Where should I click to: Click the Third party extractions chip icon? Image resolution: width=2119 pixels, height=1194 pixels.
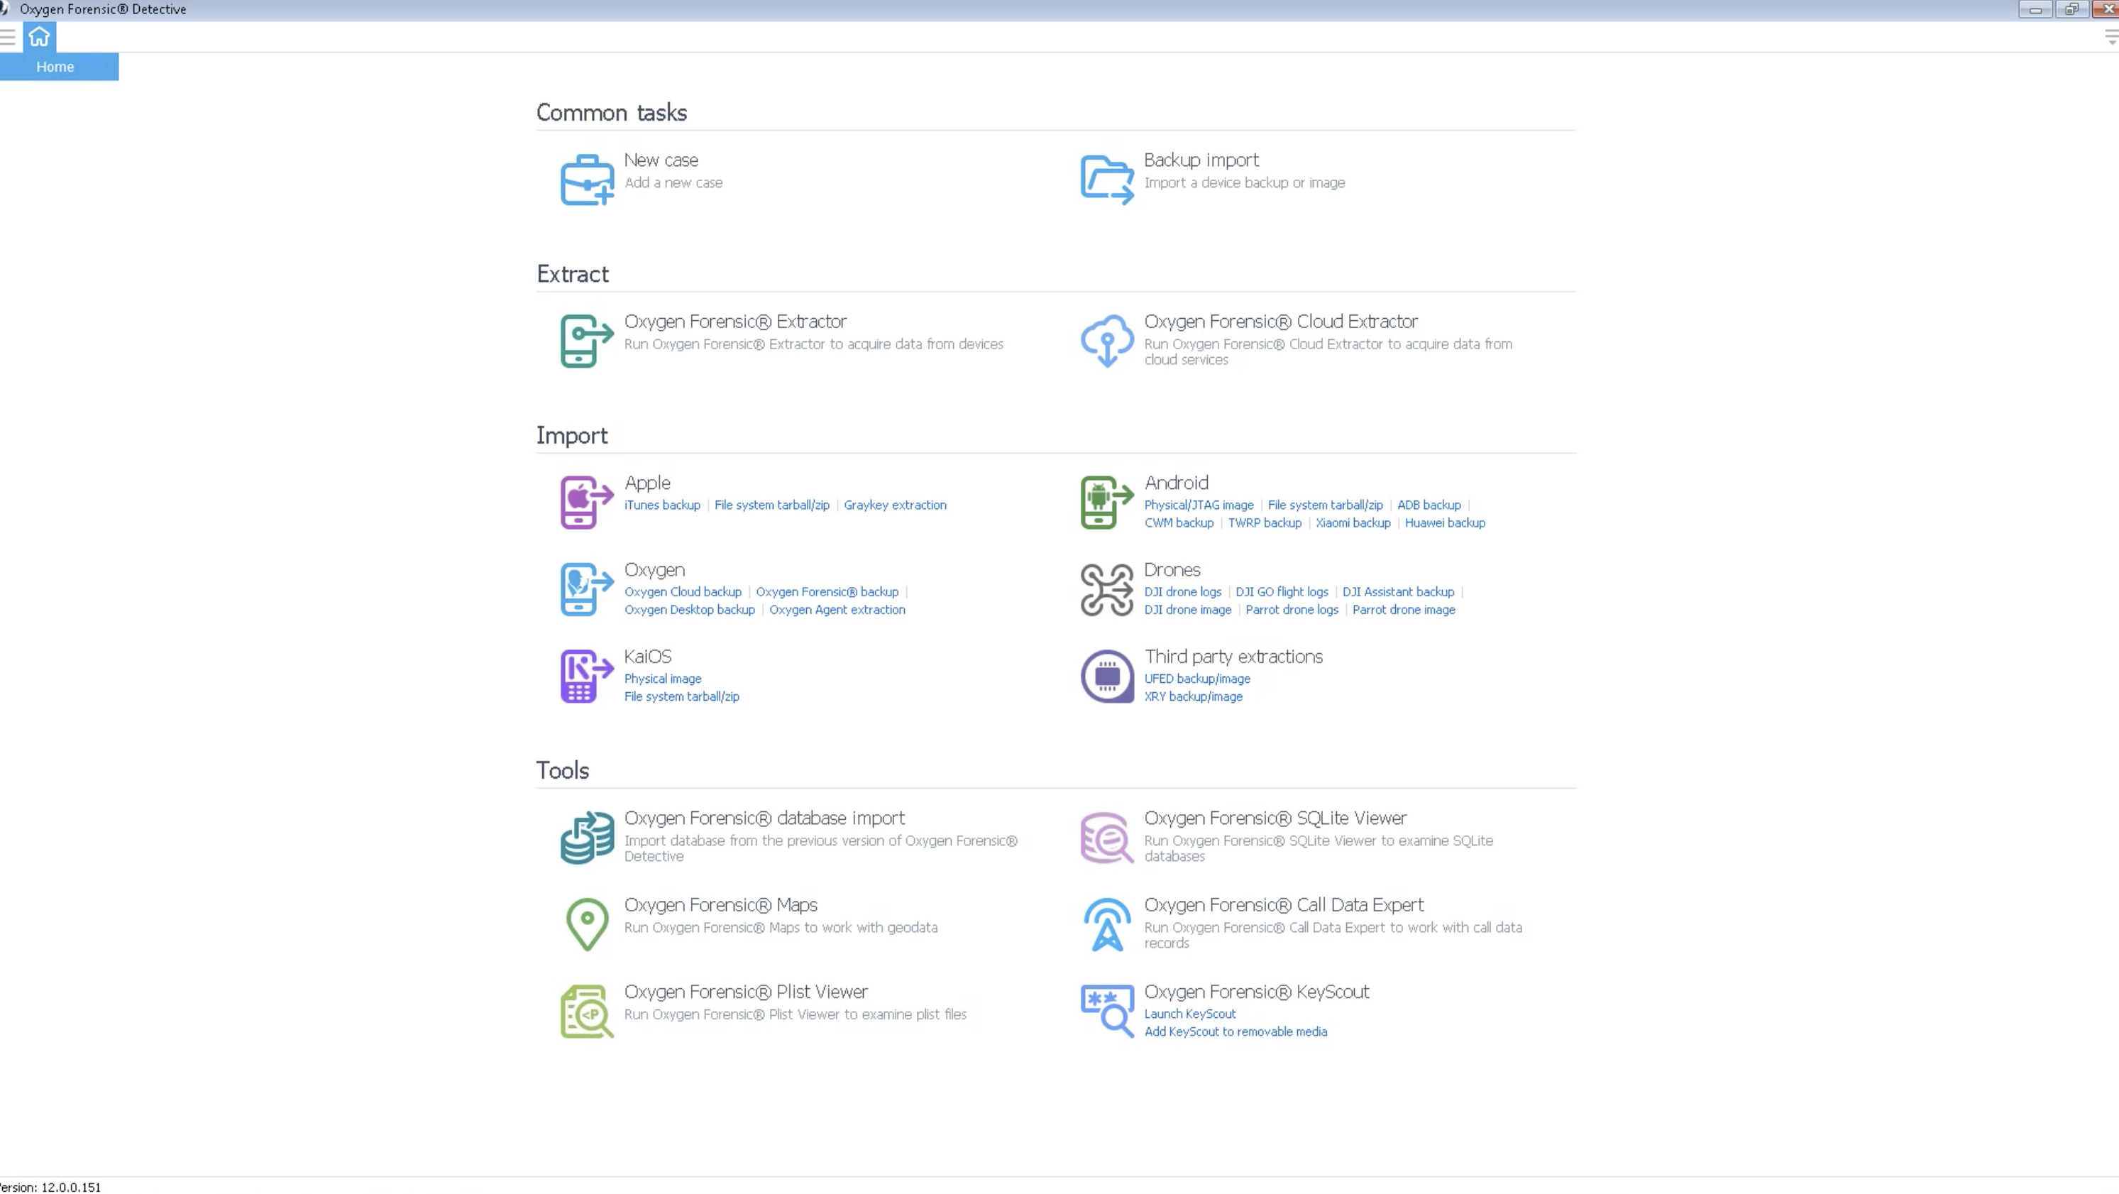pos(1106,676)
